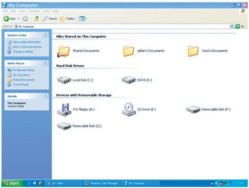
Task: Open the File menu
Action: tap(5, 11)
